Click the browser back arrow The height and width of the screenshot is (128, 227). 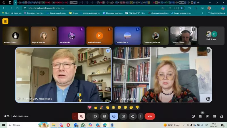pyautogui.click(x=4, y=8)
